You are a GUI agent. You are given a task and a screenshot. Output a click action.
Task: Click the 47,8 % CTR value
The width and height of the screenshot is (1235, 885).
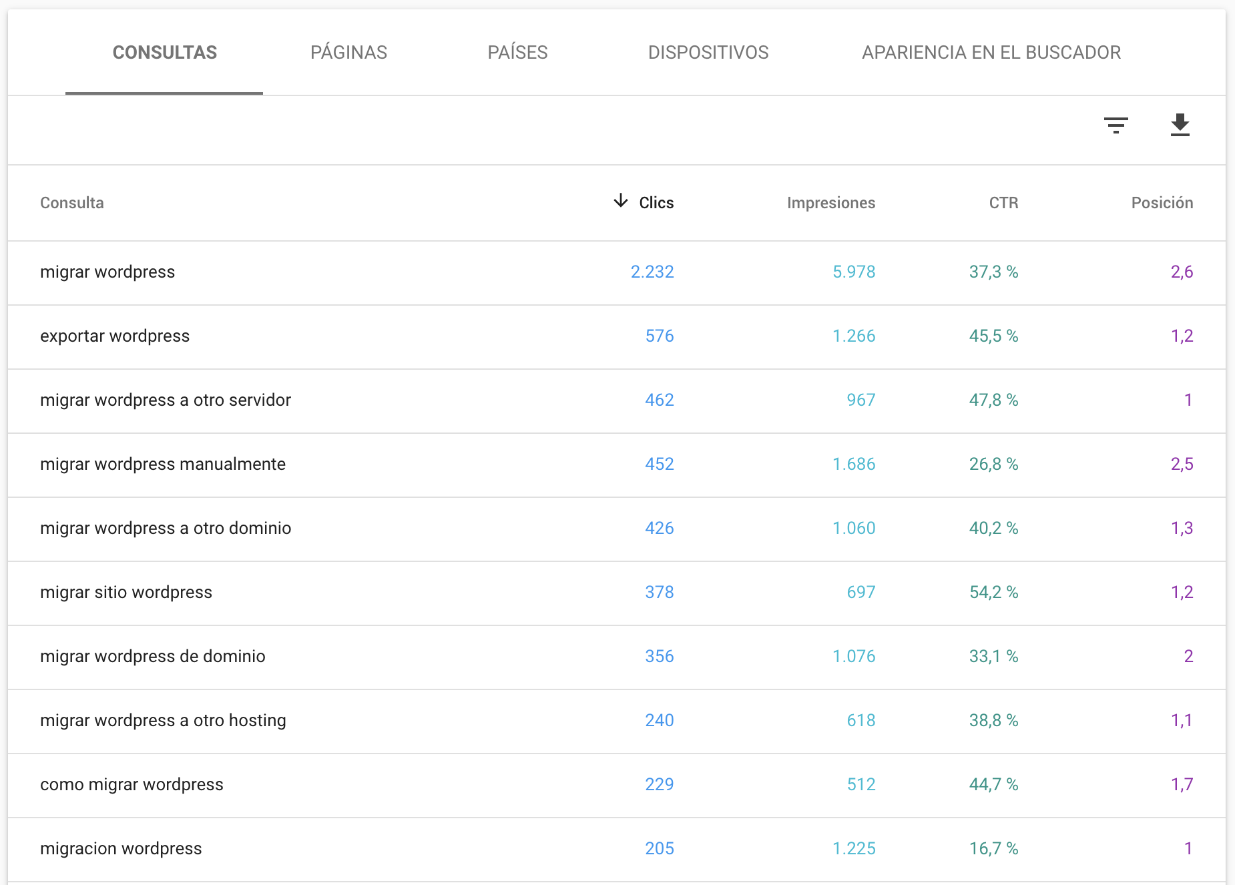(993, 400)
